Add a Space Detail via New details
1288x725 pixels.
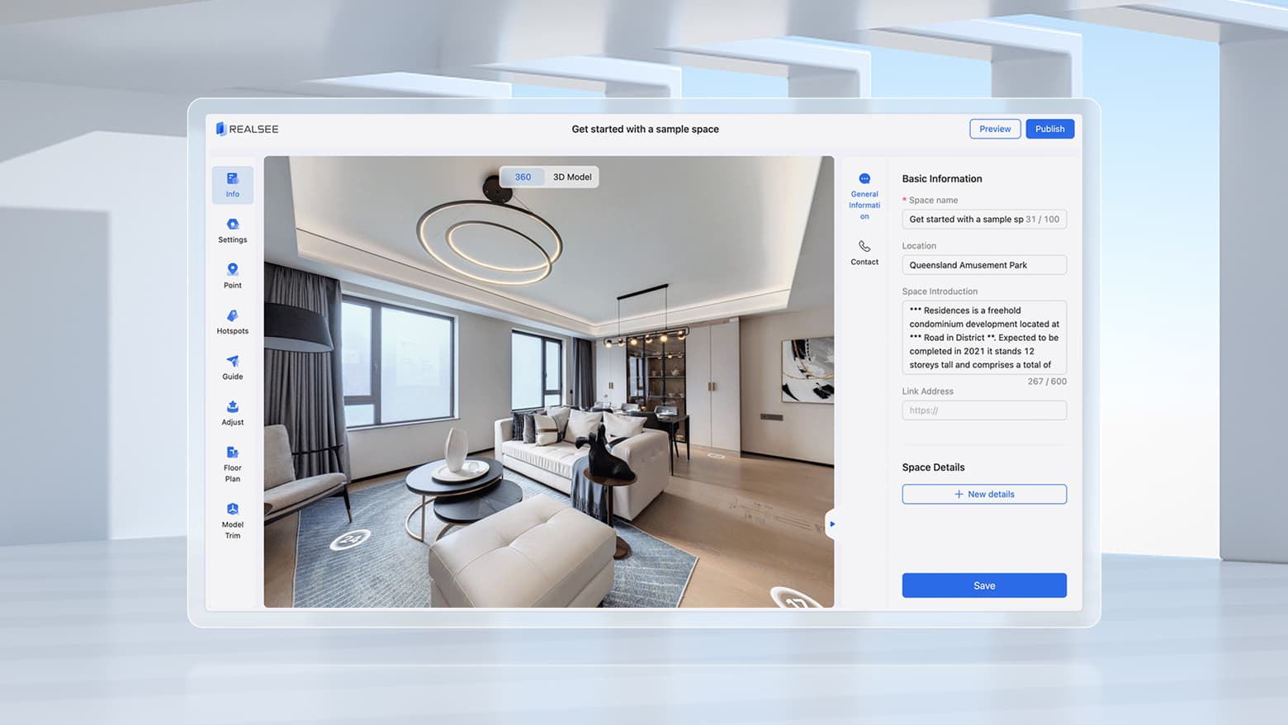[984, 494]
